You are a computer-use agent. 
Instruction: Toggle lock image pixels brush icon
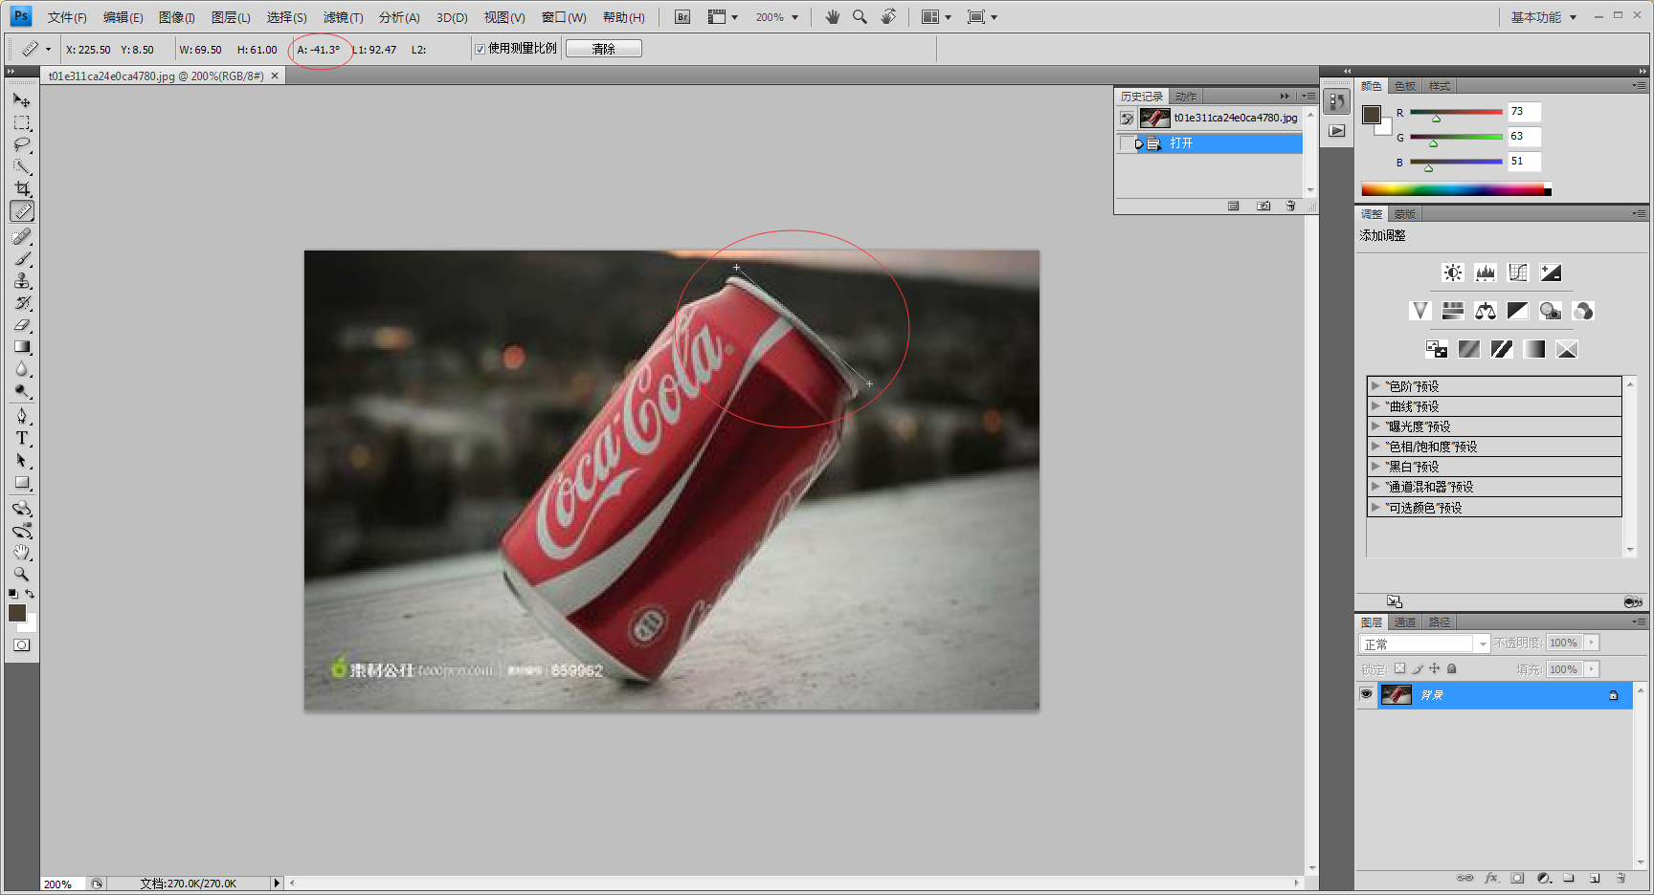(x=1418, y=669)
